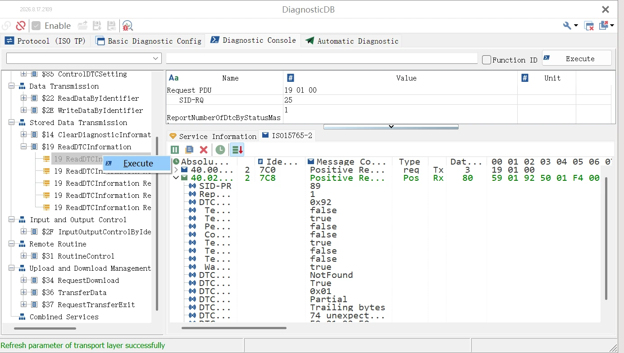Click the Request PDU value 19 01 00
This screenshot has height=353, width=624.
coord(301,90)
